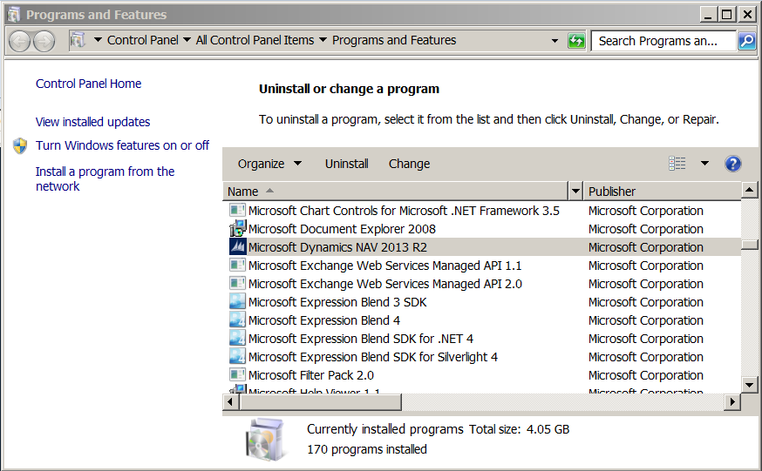Click the Search Programs input field
The height and width of the screenshot is (471, 762).
663,41
